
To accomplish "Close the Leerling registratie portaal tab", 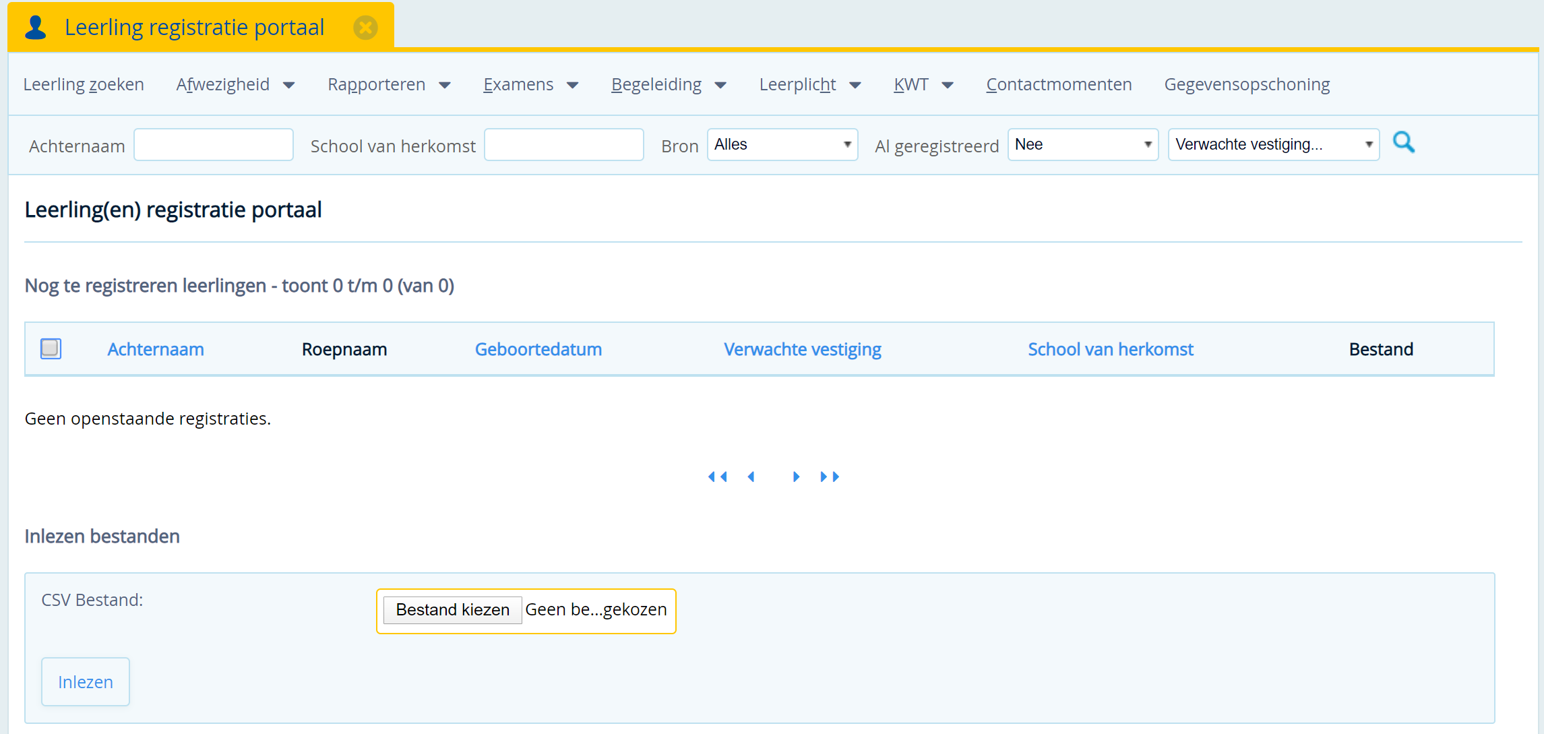I will coord(365,28).
